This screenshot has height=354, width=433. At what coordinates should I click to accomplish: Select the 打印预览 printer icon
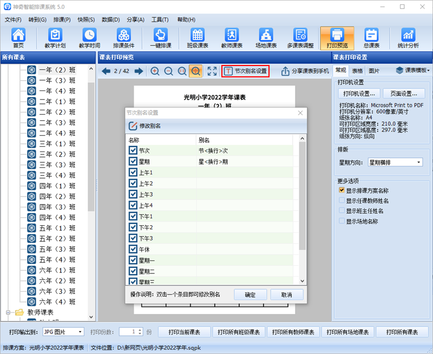point(337,38)
